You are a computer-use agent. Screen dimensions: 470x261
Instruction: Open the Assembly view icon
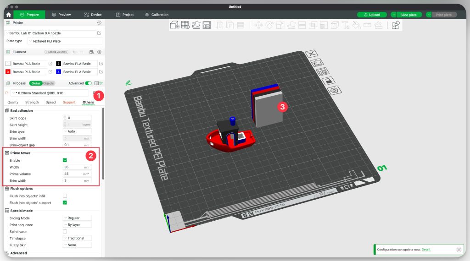tap(395, 25)
